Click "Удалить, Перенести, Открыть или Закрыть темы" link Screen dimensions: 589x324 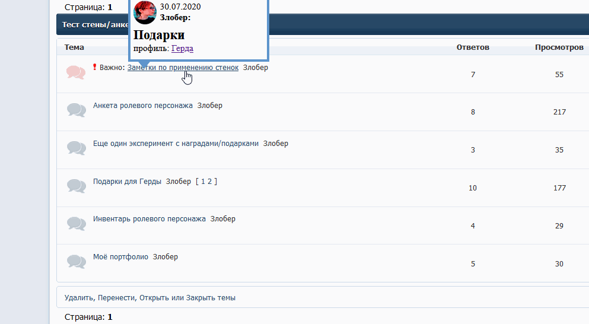149,298
